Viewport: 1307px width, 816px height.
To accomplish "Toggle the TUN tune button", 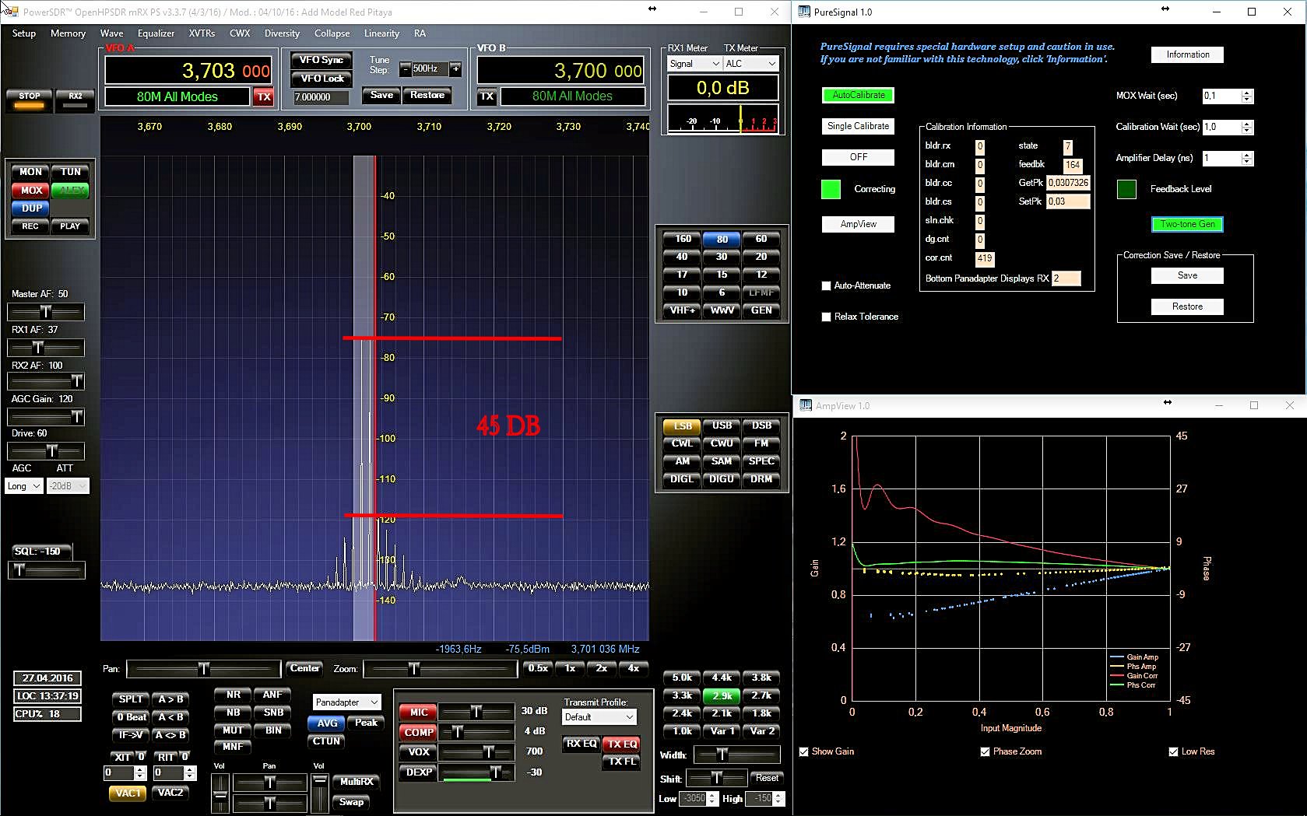I will coord(70,172).
